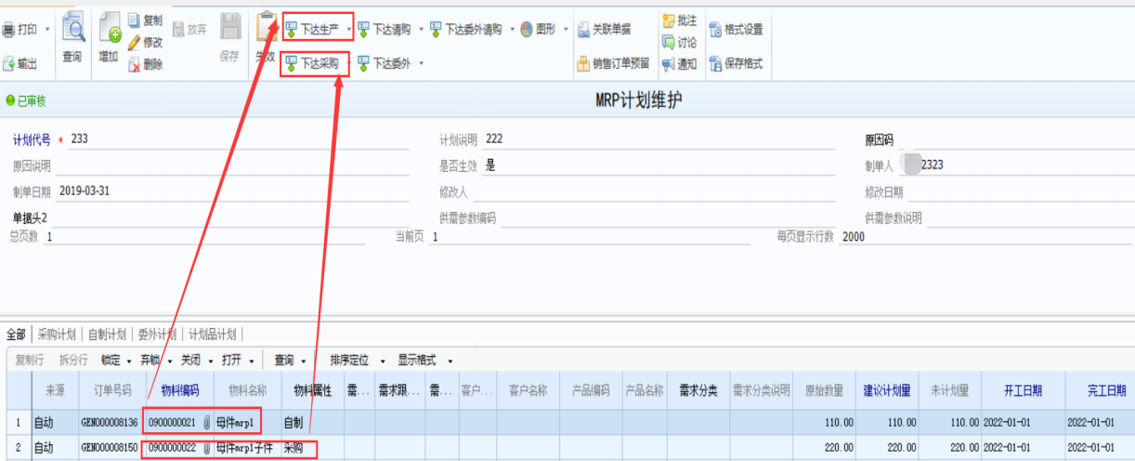Switch to the 采购计划 tab
Image resolution: width=1135 pixels, height=461 pixels.
pyautogui.click(x=58, y=335)
